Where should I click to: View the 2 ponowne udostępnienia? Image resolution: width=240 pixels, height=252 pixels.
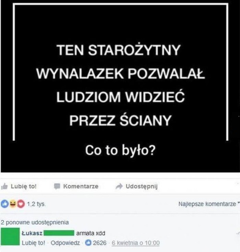click(x=35, y=222)
